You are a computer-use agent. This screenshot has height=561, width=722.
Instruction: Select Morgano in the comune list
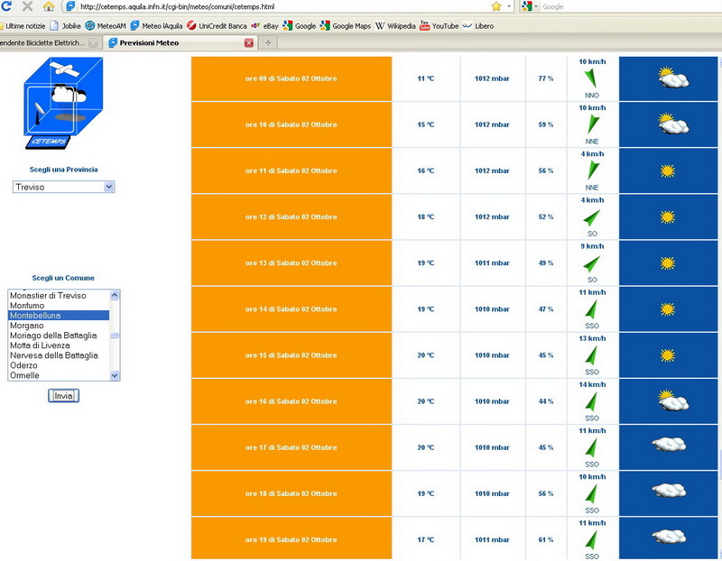27,326
